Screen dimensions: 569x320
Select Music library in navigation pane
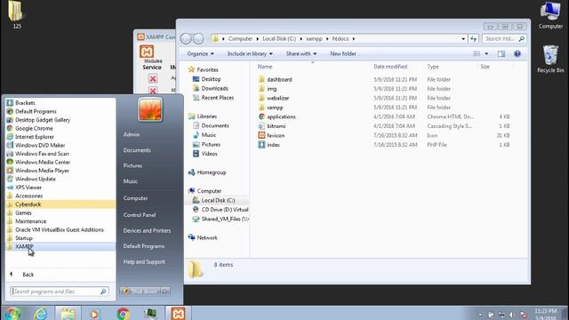click(x=208, y=135)
